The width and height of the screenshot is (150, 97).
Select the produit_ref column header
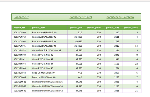[21, 28]
